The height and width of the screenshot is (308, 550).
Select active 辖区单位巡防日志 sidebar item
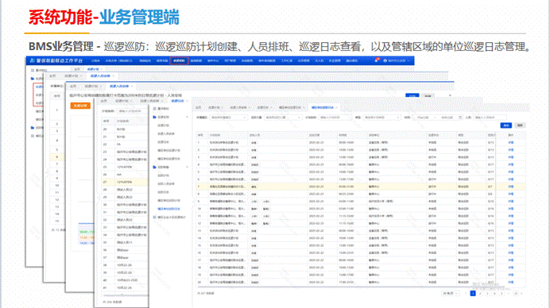click(168, 210)
